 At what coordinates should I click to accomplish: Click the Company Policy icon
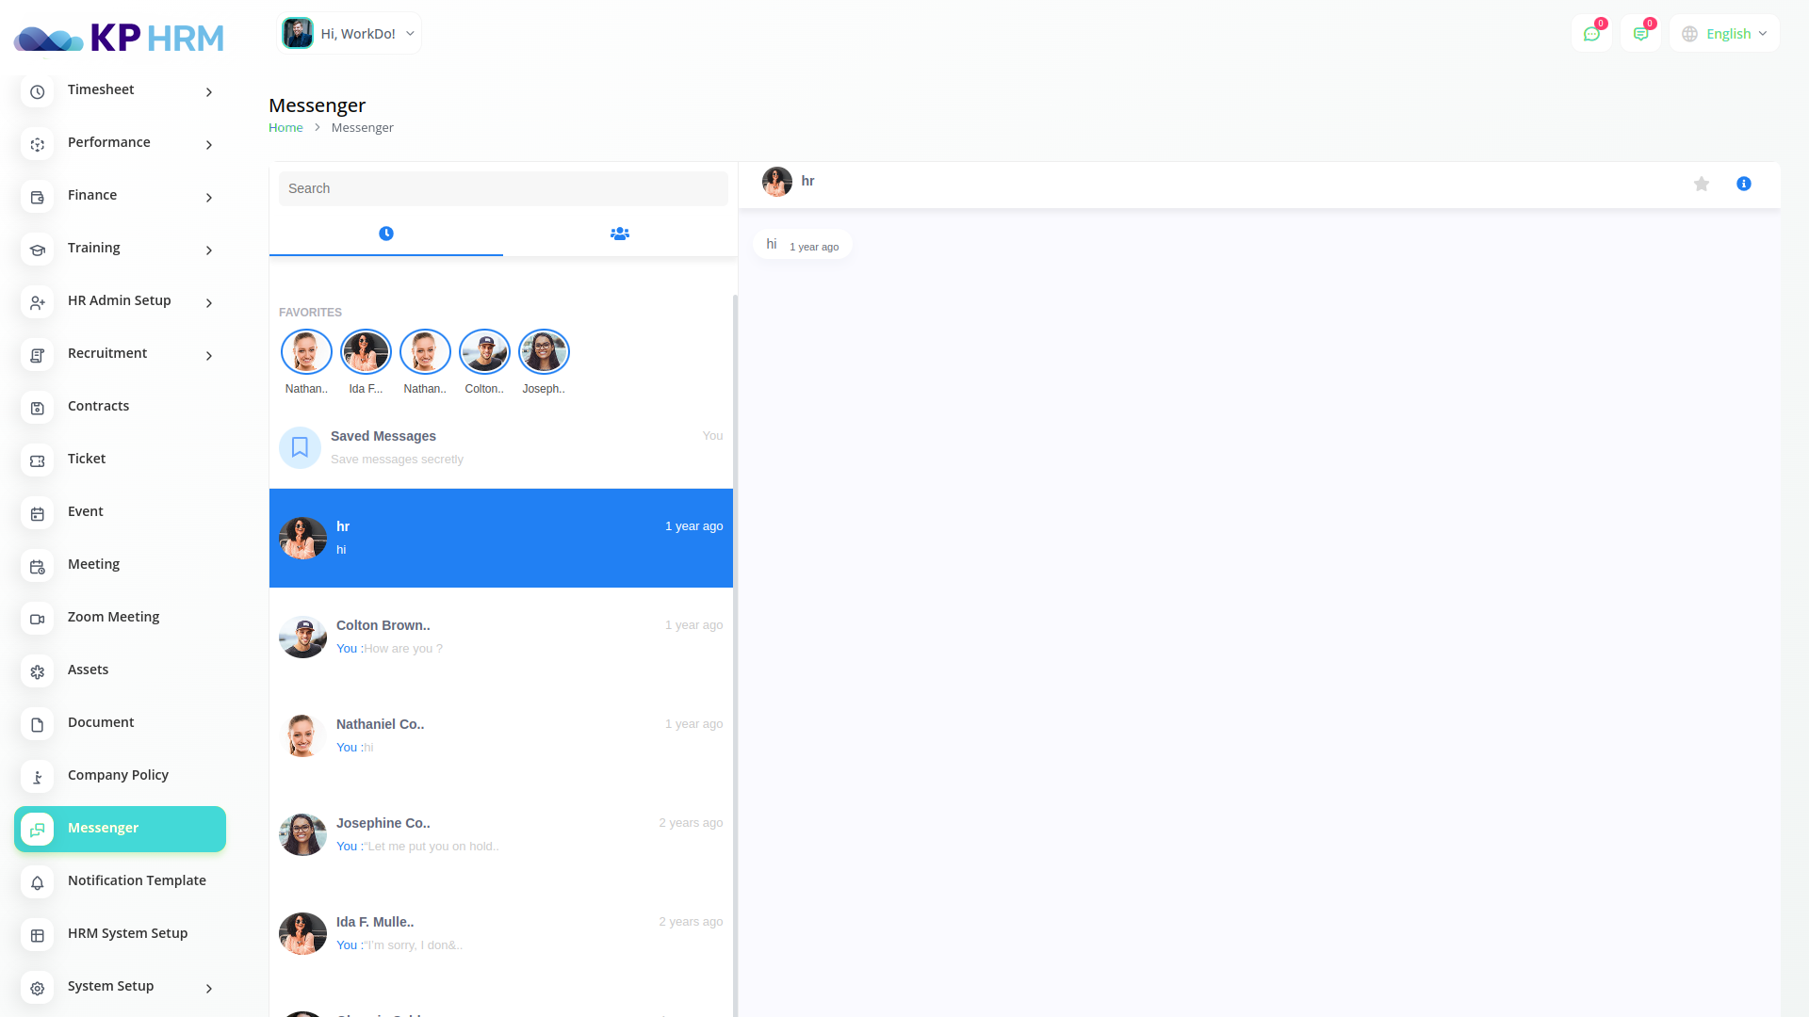38,778
